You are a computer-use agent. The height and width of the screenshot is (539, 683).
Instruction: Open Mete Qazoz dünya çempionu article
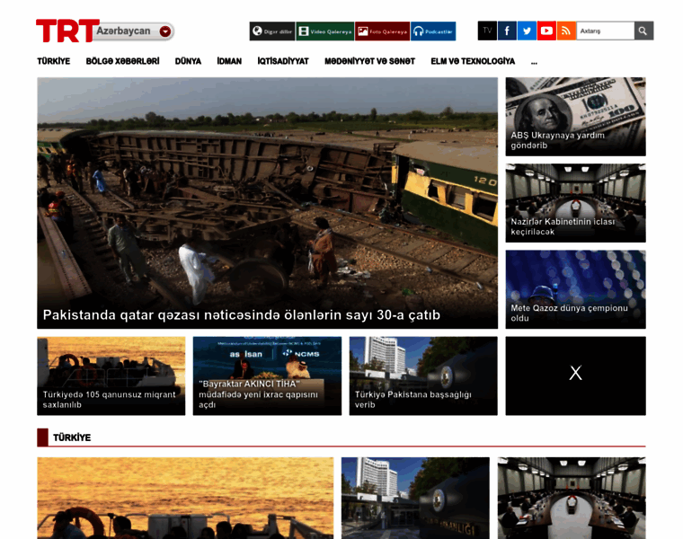coord(575,289)
